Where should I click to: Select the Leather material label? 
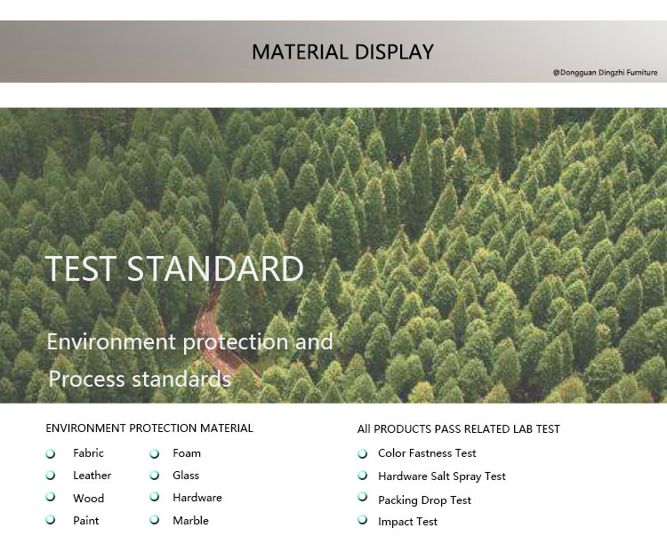(92, 476)
